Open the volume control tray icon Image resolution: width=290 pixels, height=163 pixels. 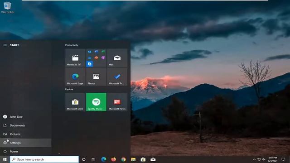click(264, 159)
